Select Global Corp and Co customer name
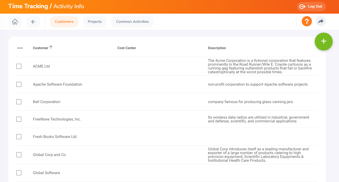 point(49,155)
